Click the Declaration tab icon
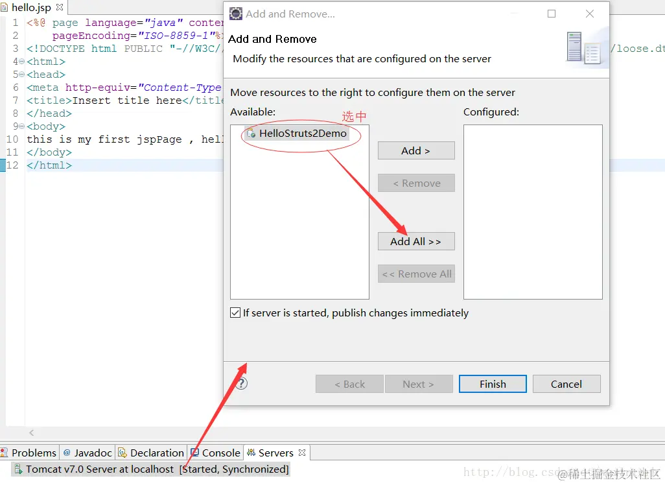This screenshot has width=665, height=485. [122, 453]
